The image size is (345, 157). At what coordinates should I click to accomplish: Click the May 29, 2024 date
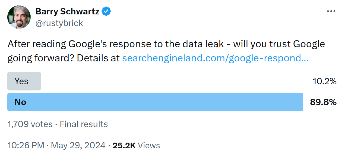[78, 146]
